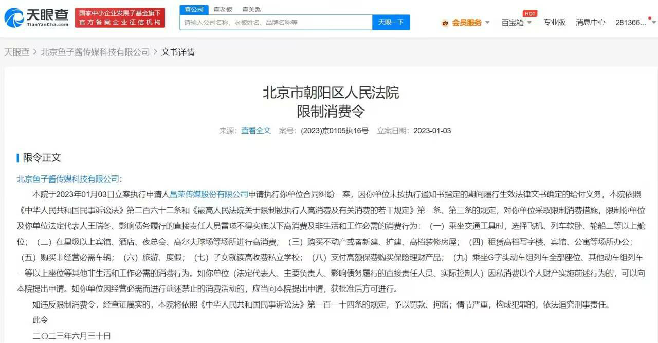This screenshot has width=658, height=343.
Task: Click 文书详情 breadcrumb text
Action: click(178, 52)
